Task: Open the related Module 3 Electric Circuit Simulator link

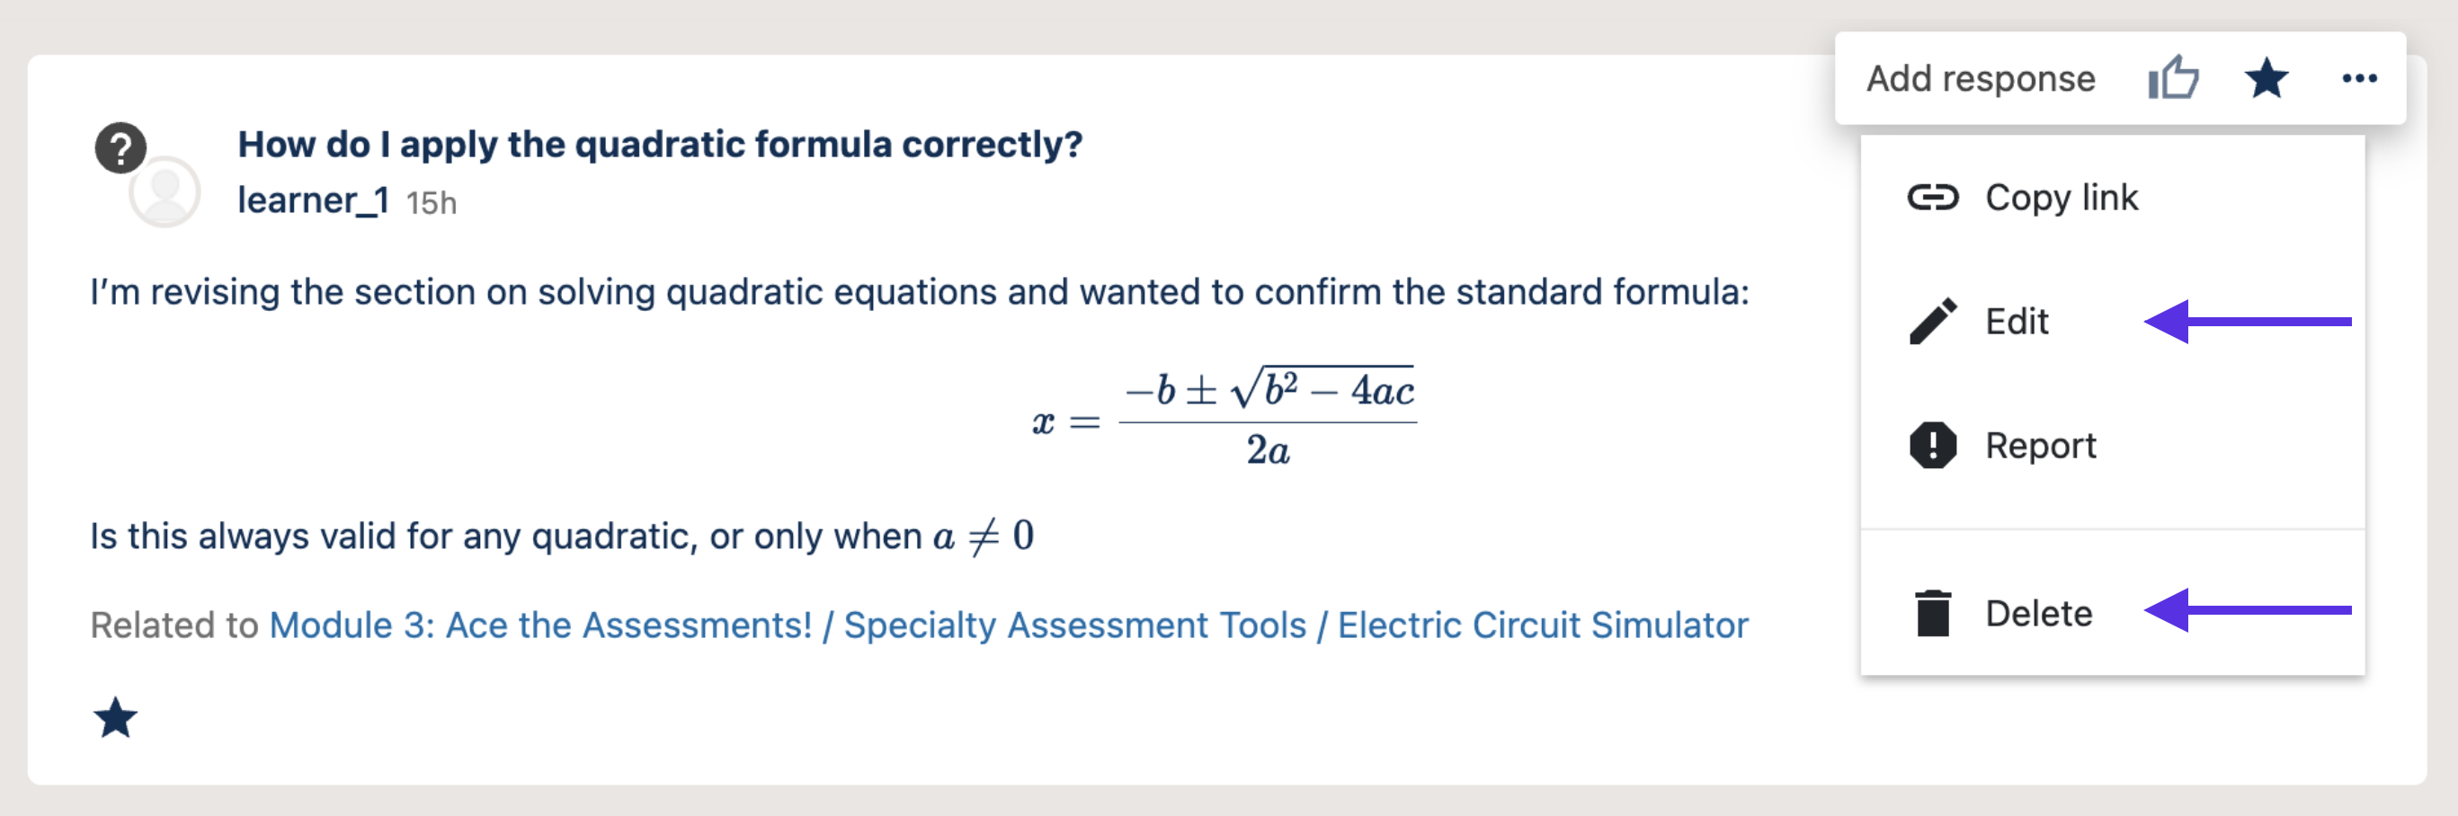Action: click(x=1008, y=625)
